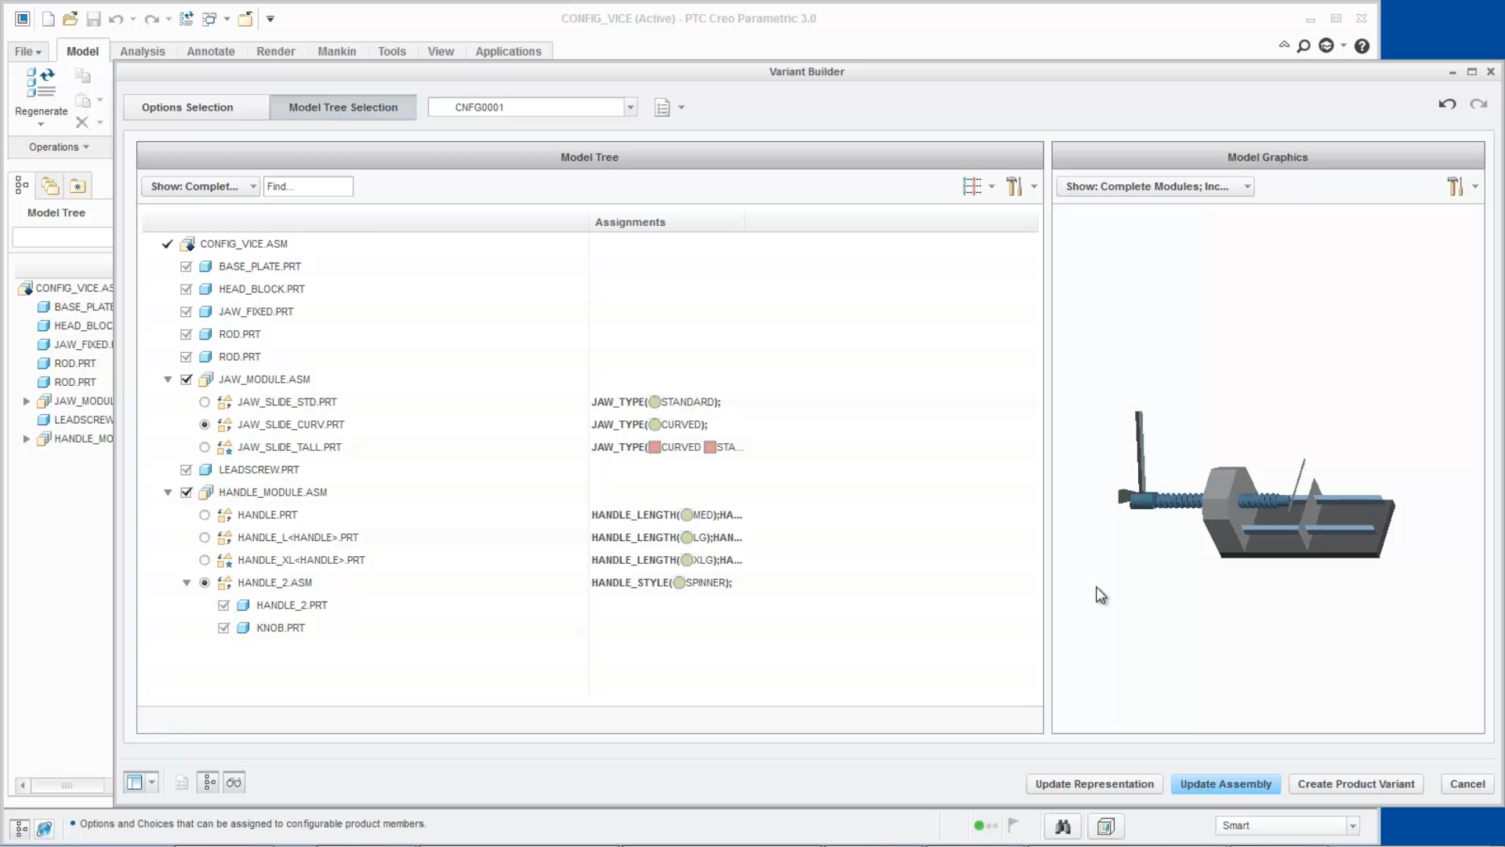1505x847 pixels.
Task: Click the tree view icon at dialog bottom
Action: click(209, 782)
